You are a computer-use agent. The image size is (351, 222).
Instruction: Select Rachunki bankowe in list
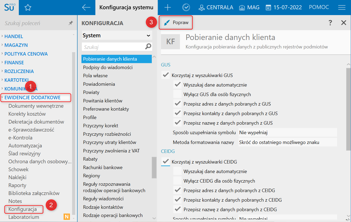103,167
